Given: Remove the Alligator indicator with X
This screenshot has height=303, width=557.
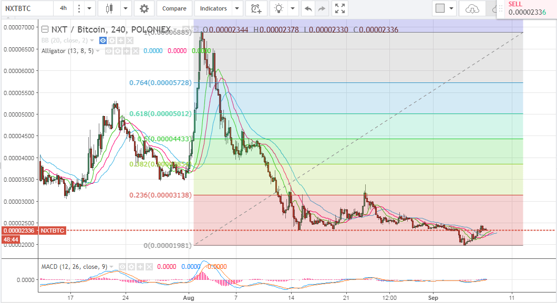Looking at the screenshot, I should point(136,51).
